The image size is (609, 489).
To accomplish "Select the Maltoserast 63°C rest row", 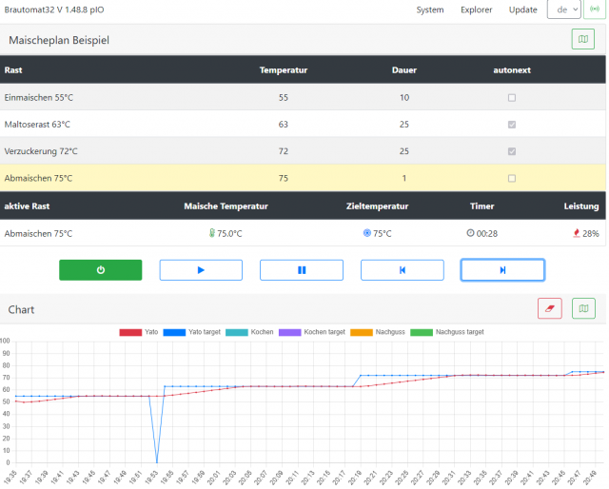I will (x=303, y=125).
